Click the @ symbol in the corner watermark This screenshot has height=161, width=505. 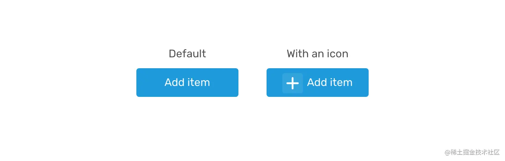447,152
